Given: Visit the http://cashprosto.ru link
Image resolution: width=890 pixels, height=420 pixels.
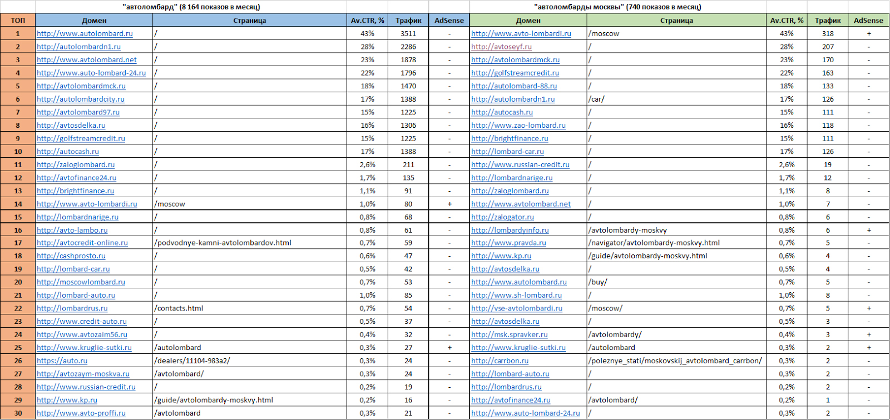Looking at the screenshot, I should [71, 256].
